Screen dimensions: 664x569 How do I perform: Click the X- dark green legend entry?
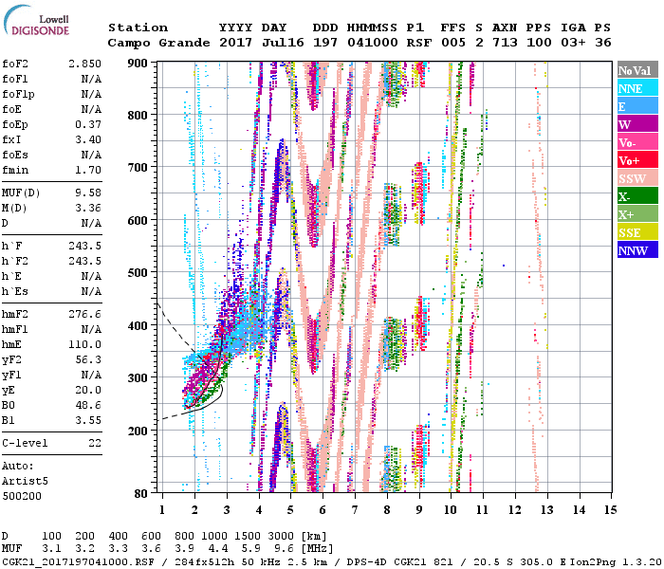tap(637, 196)
